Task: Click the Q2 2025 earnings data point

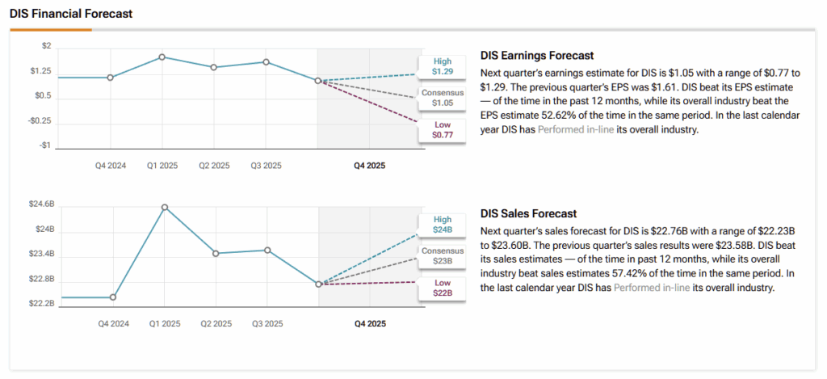Action: (214, 67)
